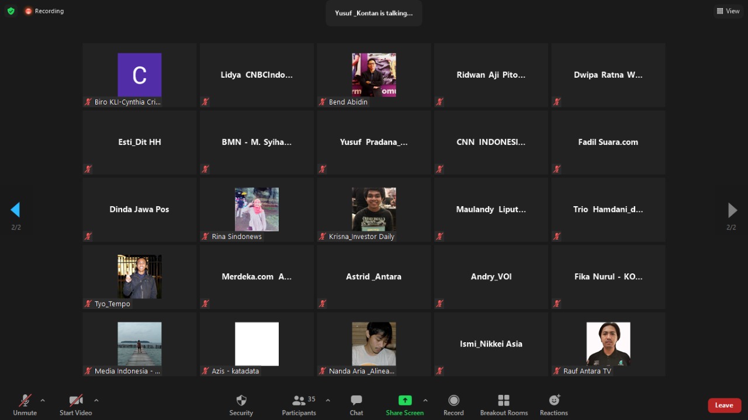Click the green encryption shield icon
Screen dimensions: 748x420
(11, 11)
